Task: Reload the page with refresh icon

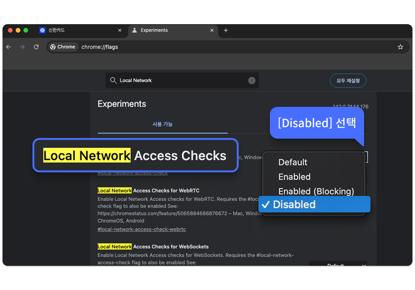Action: 36,47
